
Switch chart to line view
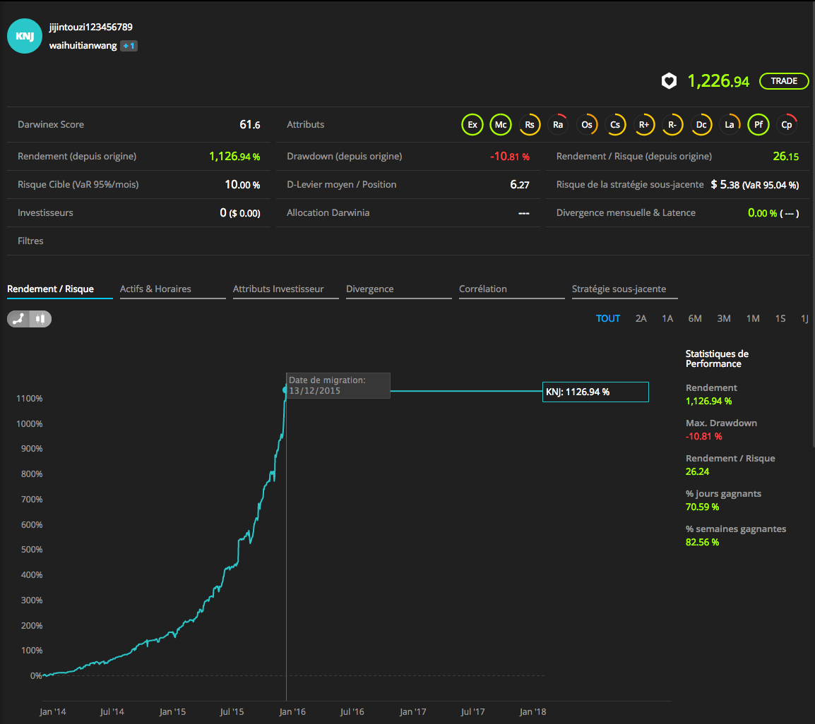point(18,319)
